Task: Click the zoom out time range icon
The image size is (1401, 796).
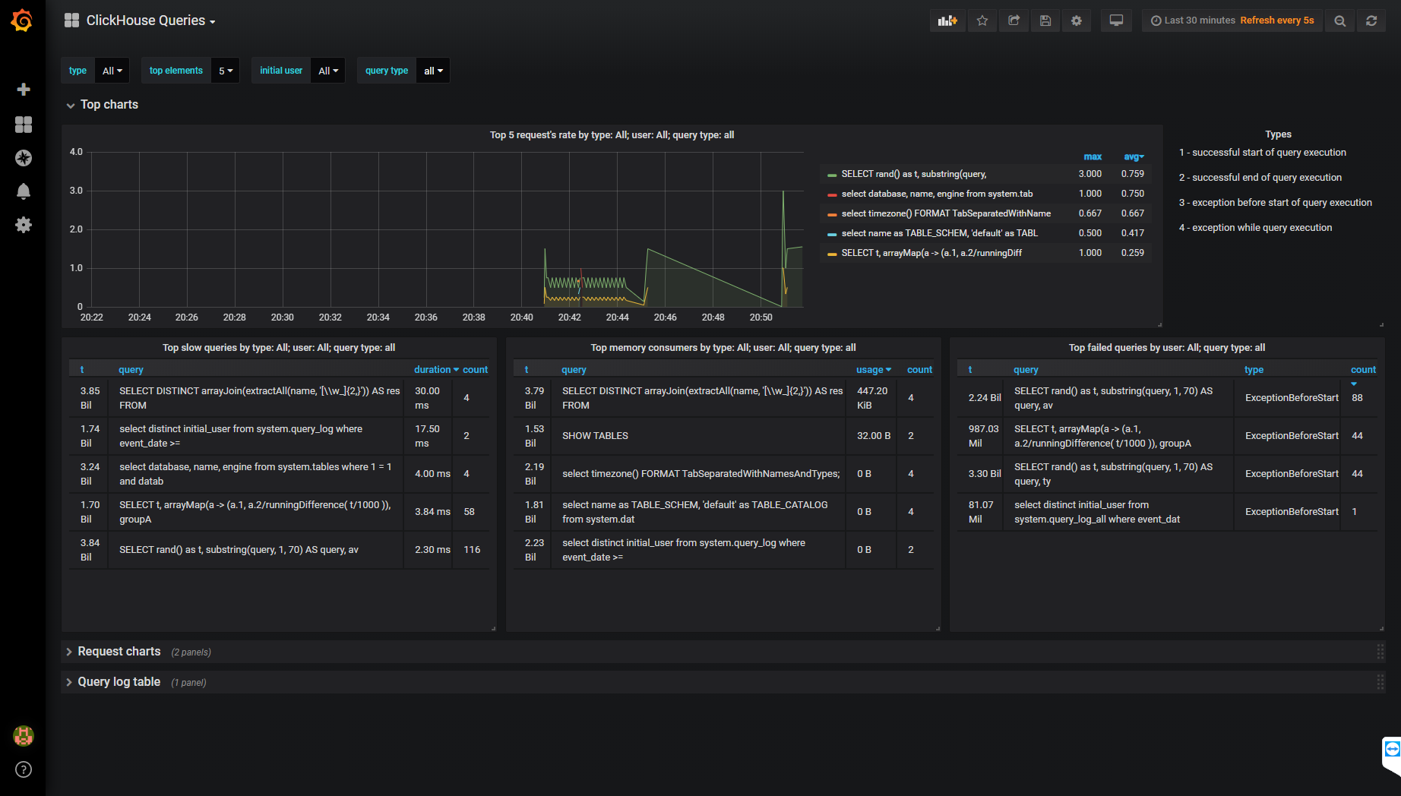Action: [x=1340, y=21]
